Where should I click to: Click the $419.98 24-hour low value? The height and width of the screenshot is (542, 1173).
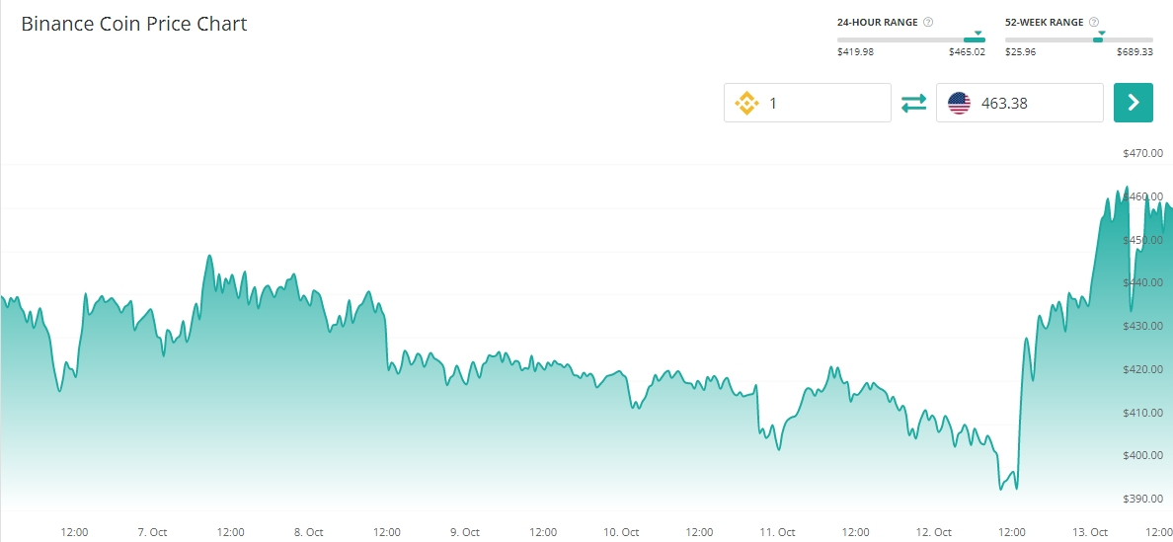[x=855, y=52]
